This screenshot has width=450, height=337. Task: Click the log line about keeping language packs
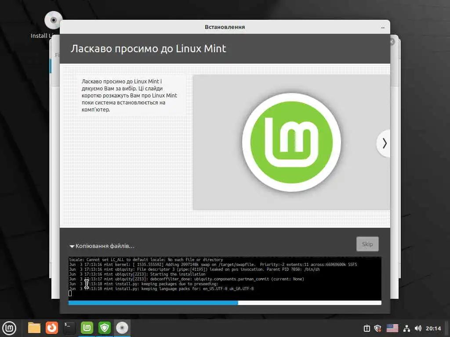click(161, 289)
